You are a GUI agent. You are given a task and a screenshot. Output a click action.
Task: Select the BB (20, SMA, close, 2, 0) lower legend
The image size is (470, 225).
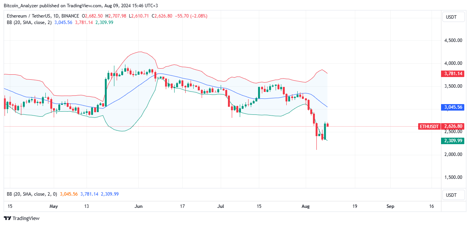(x=32, y=194)
